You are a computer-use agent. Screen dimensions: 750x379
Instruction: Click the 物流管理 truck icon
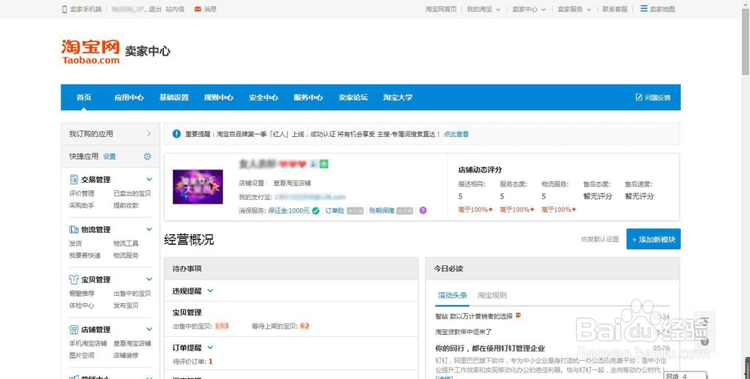pos(73,229)
